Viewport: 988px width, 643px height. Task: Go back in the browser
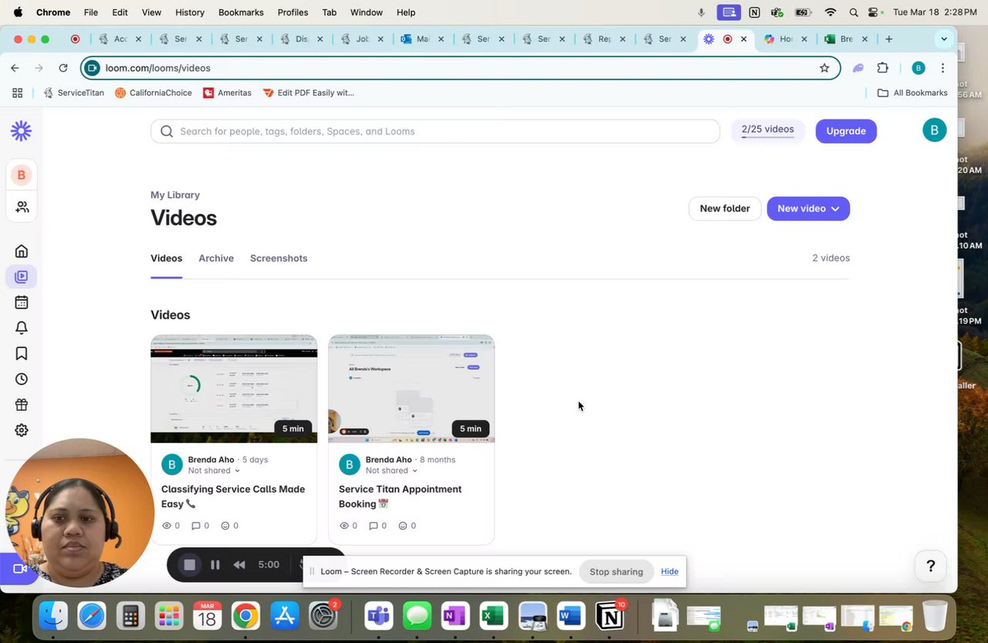tap(15, 68)
